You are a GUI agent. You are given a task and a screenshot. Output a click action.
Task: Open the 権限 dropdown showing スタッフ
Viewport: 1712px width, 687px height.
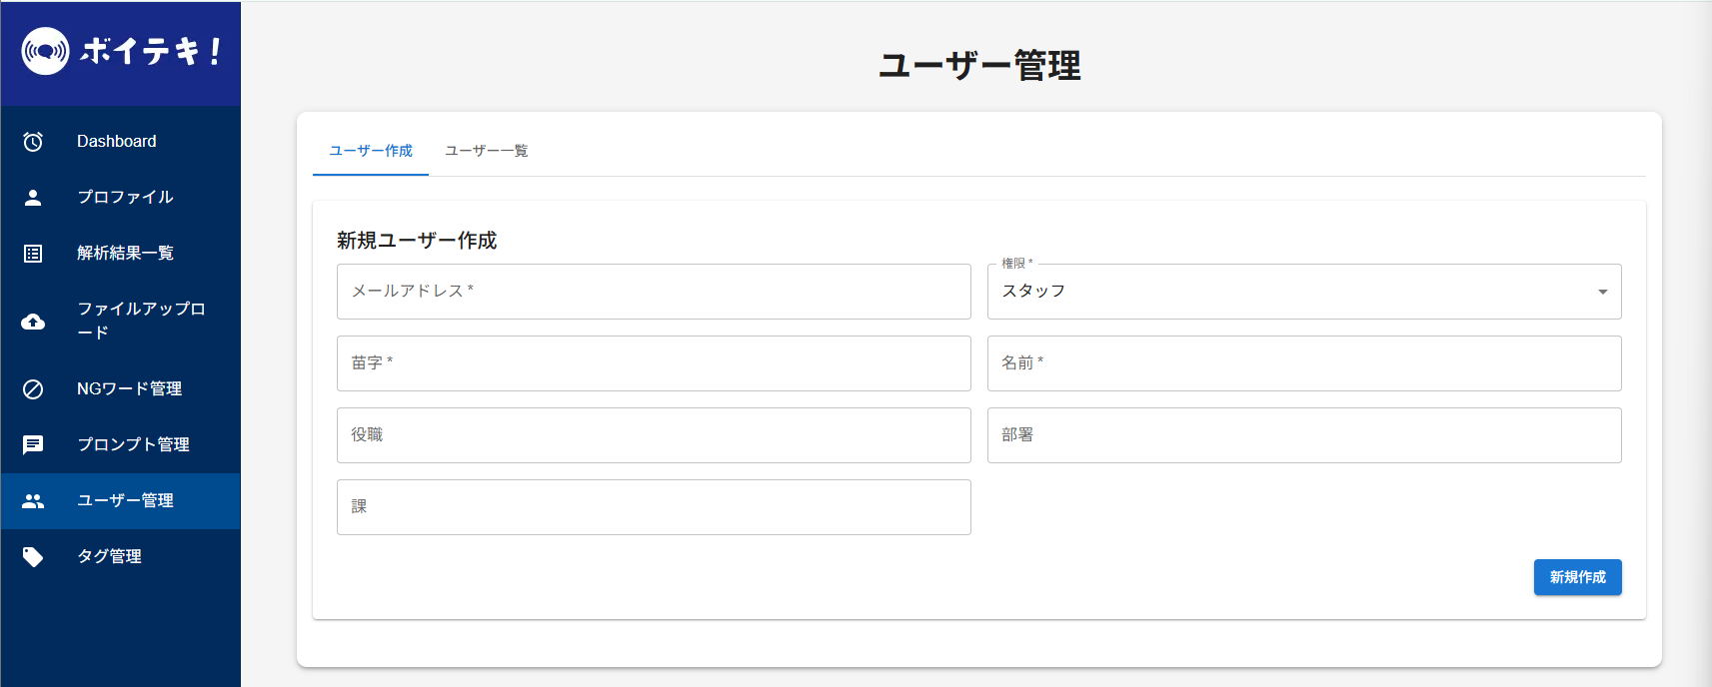point(1304,292)
